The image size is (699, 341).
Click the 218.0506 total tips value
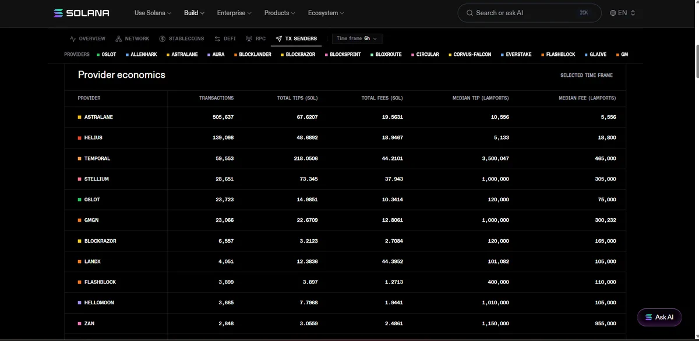(x=306, y=158)
